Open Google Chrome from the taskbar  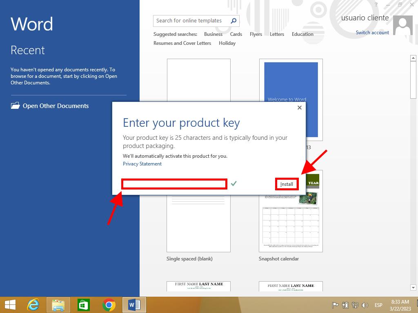pos(109,305)
